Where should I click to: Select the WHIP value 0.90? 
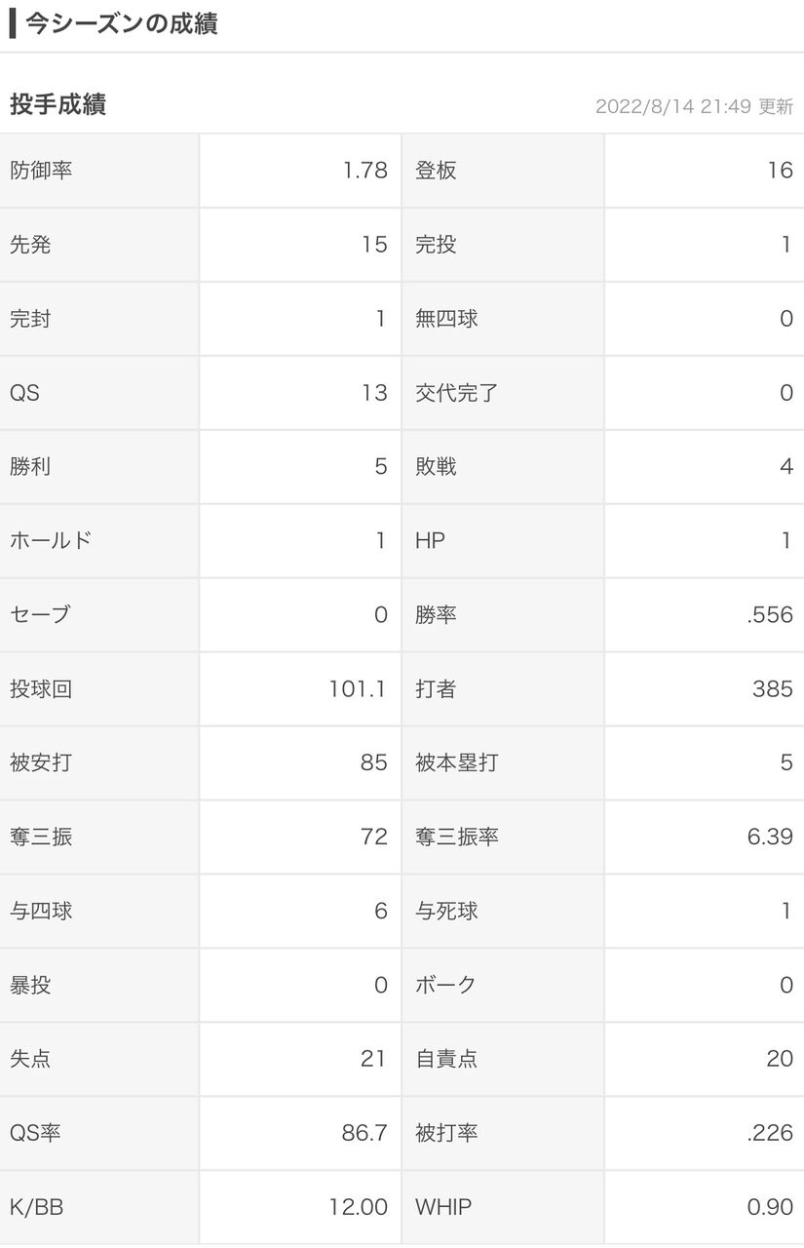(x=770, y=1208)
